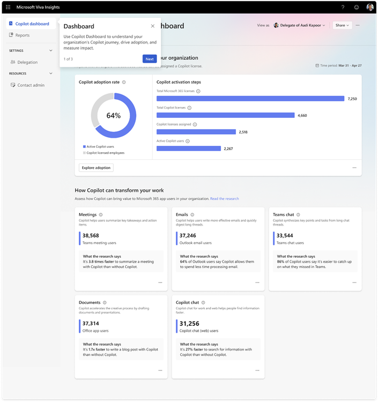Click the Copilot licenses assigned bar
Screen dimensions: 378x402
pos(196,132)
